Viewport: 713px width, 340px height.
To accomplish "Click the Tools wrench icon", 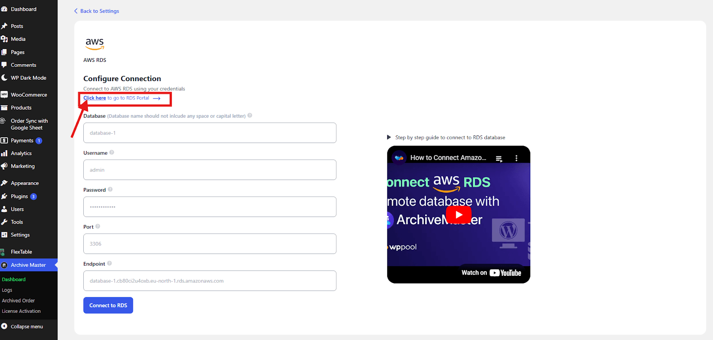I will coord(4,222).
